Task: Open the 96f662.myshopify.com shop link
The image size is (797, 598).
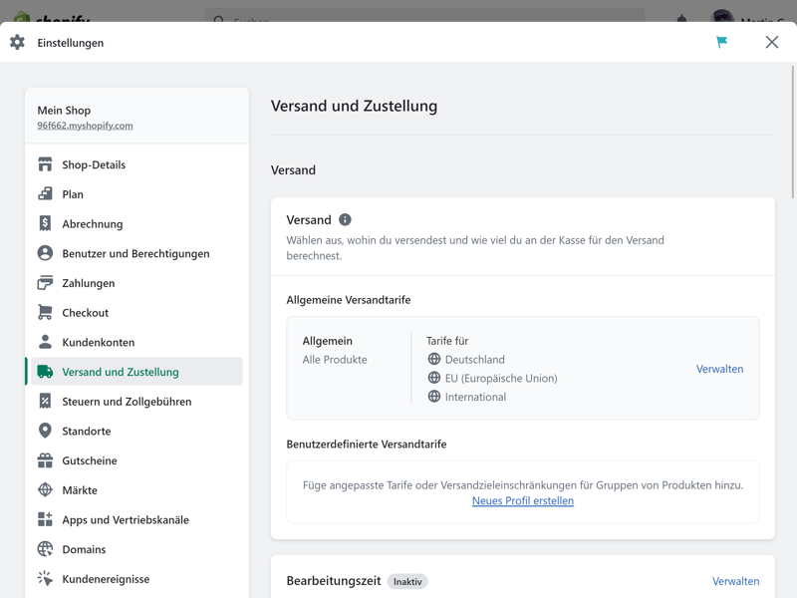Action: tap(85, 126)
